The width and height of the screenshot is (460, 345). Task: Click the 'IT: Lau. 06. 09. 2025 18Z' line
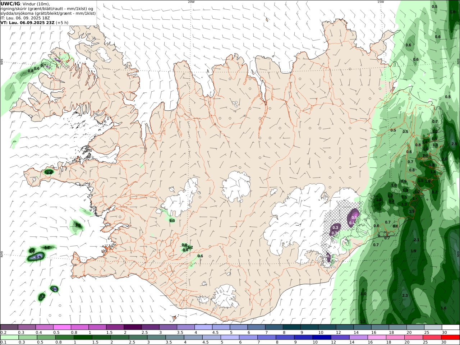(x=25, y=18)
